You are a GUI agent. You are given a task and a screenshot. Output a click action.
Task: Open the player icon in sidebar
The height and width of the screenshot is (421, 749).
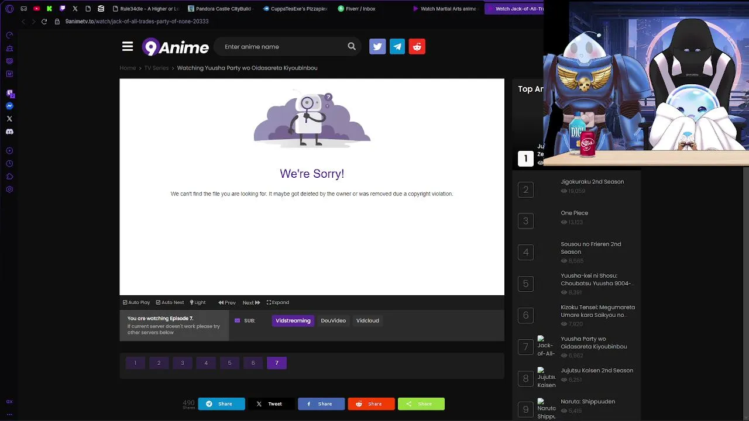(9, 151)
